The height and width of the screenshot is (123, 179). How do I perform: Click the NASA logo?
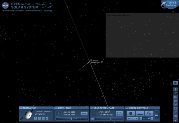5,6
